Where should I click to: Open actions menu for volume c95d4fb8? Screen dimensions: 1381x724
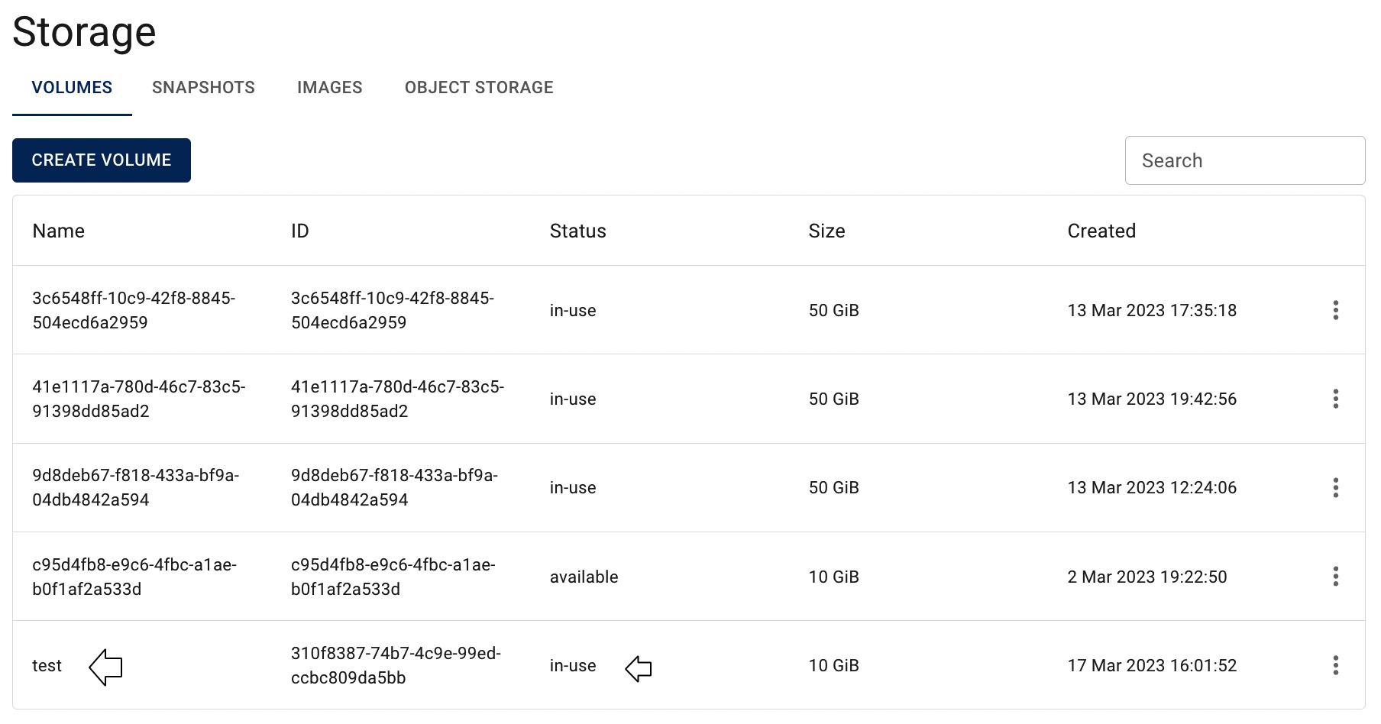point(1335,577)
